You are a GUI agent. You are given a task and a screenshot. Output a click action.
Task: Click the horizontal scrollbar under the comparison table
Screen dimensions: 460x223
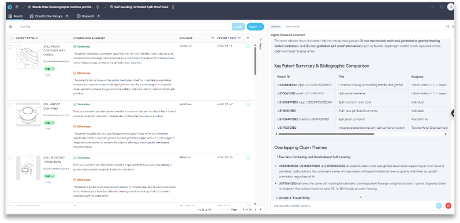[326, 134]
